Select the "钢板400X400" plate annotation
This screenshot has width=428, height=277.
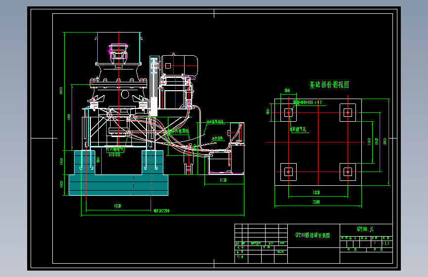(x=303, y=103)
